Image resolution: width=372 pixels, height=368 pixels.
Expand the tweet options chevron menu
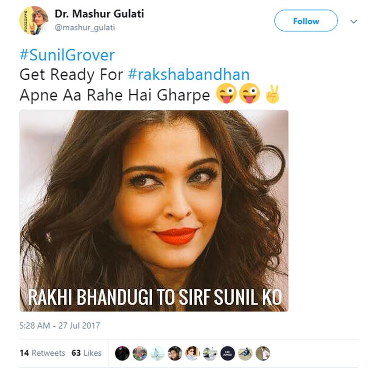pos(354,21)
